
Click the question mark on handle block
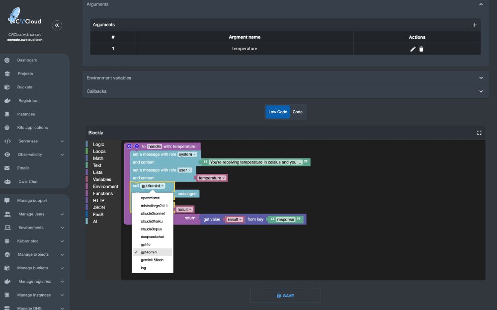(137, 146)
